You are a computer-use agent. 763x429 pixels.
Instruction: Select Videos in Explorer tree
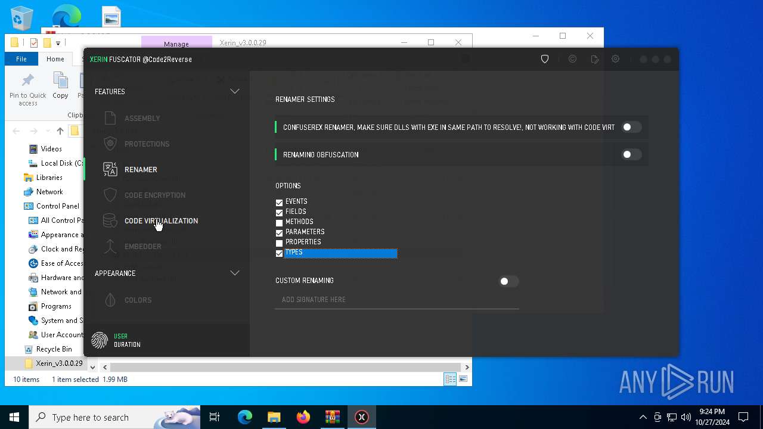51,149
